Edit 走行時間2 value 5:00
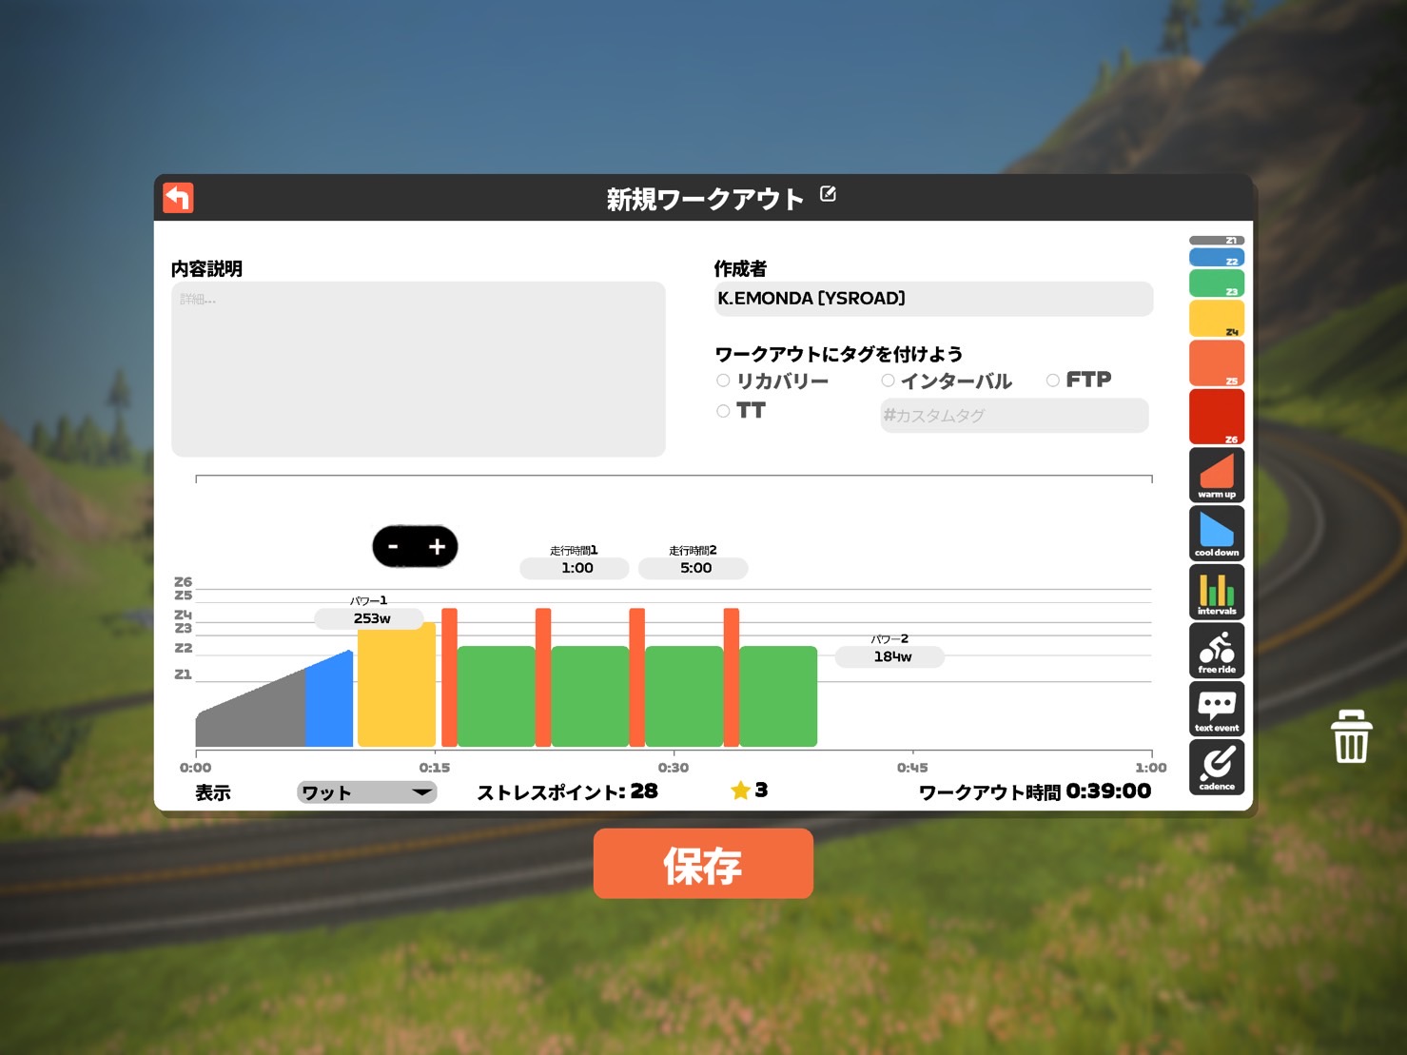Viewport: 1407px width, 1055px height. point(694,568)
